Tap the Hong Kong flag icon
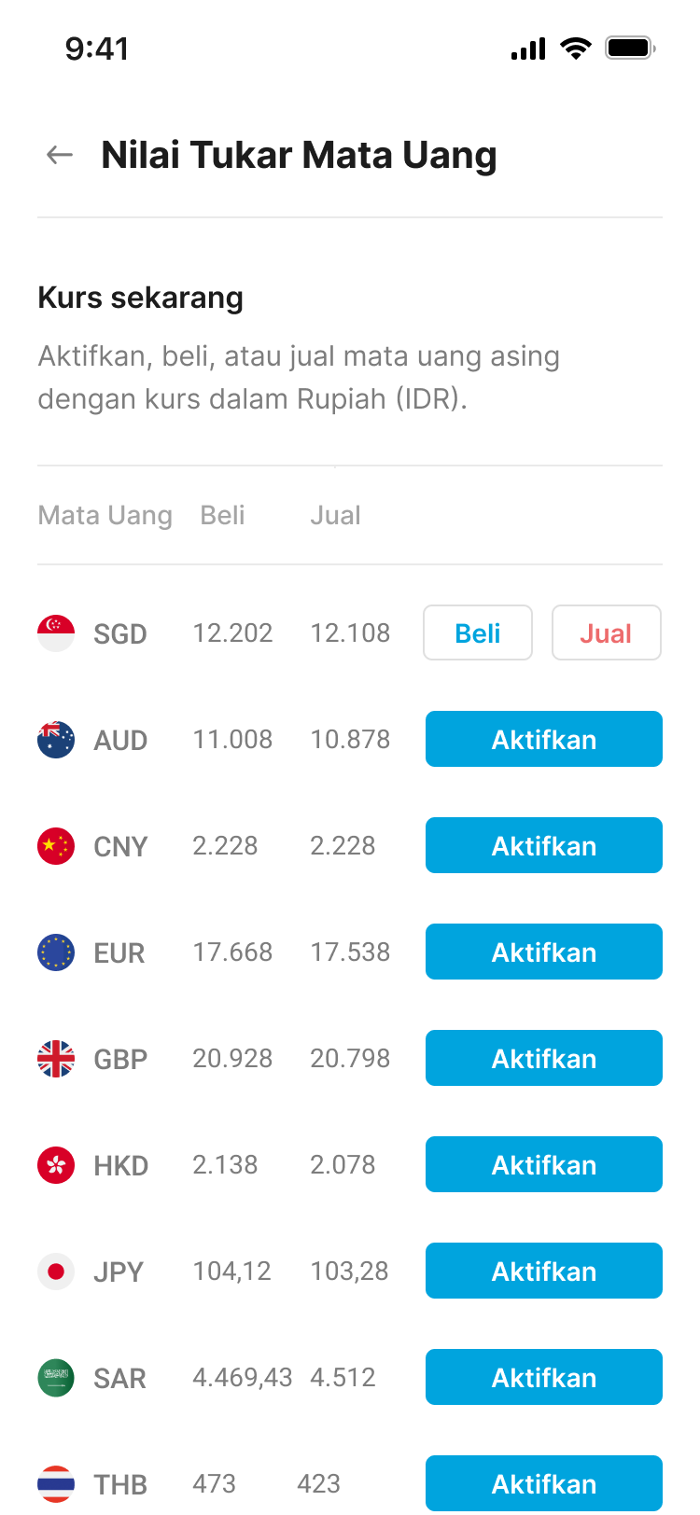This screenshot has width=700, height=1515. 56,1165
